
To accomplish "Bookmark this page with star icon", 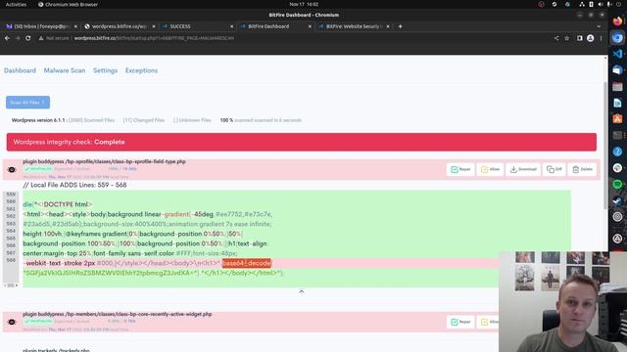I will [566, 38].
